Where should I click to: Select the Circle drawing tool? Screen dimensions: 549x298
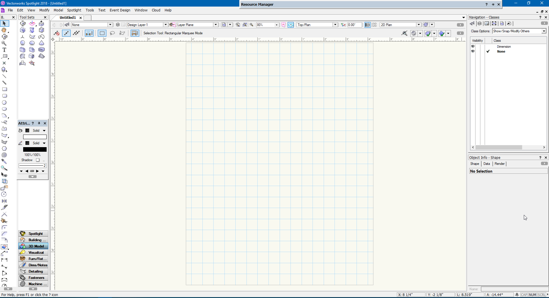click(4, 102)
